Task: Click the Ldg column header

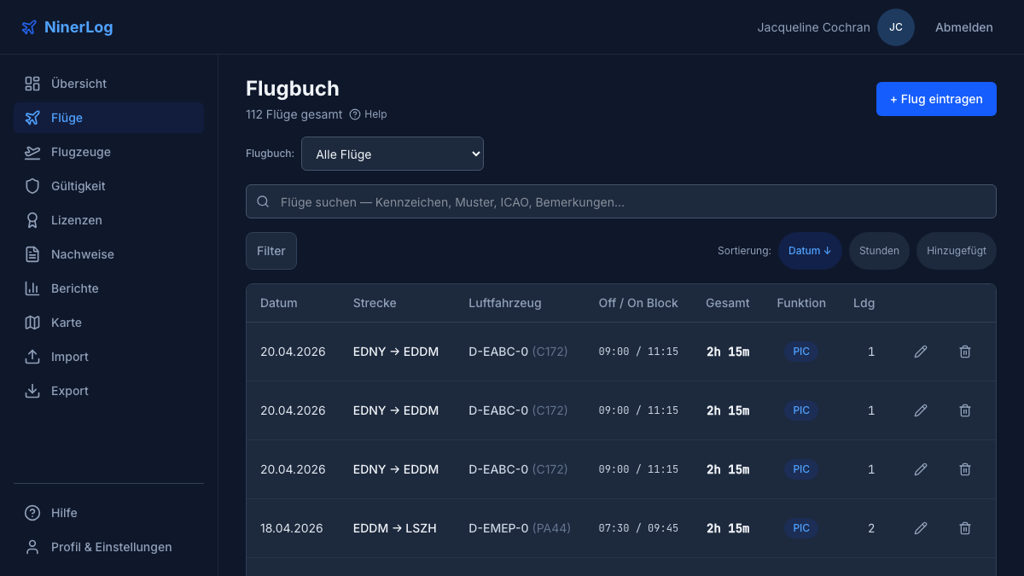Action: tap(864, 303)
